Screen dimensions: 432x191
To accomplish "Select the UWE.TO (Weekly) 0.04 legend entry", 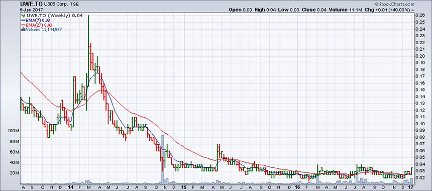I will coord(54,16).
